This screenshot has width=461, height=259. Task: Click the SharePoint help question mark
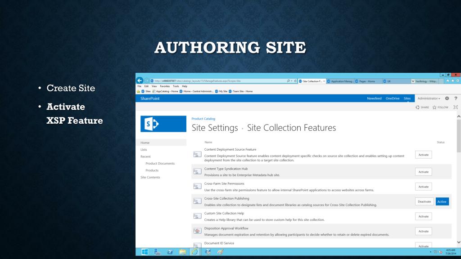tap(456, 98)
